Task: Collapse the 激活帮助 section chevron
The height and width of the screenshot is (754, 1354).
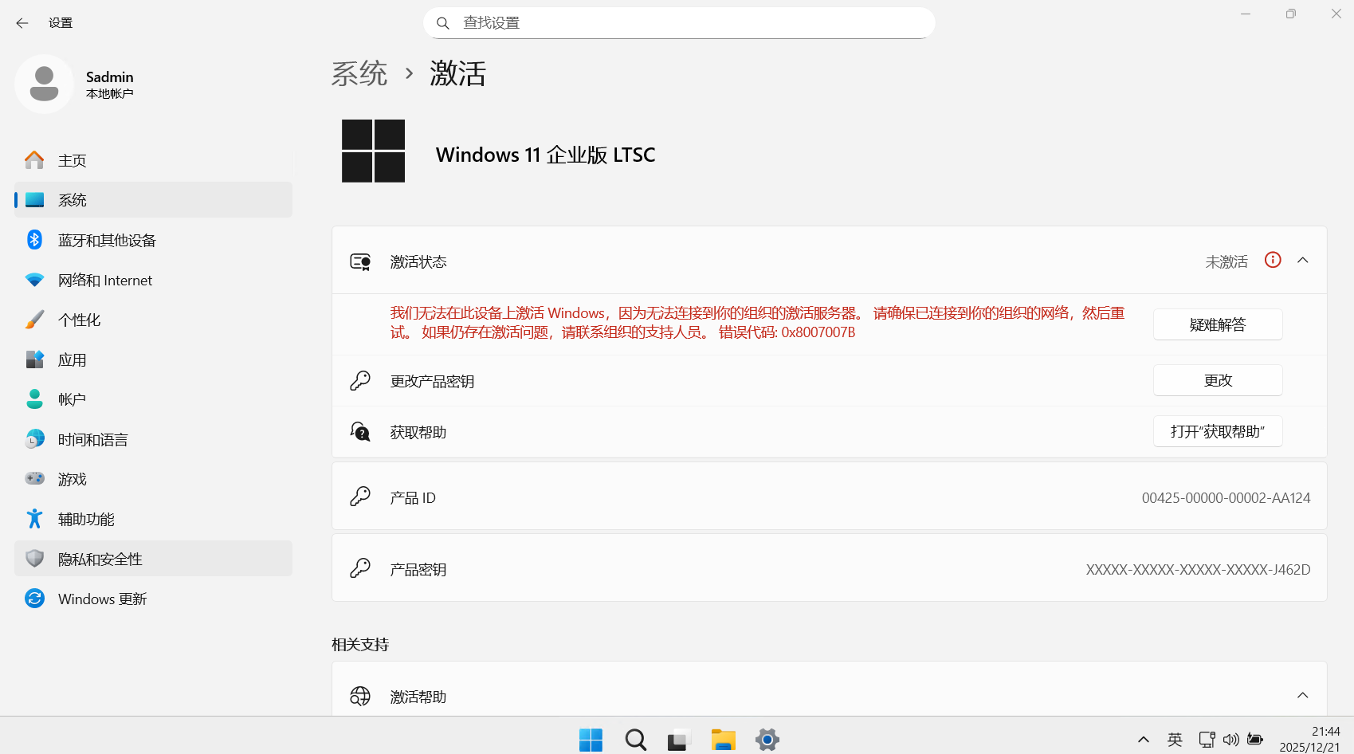Action: click(1303, 696)
